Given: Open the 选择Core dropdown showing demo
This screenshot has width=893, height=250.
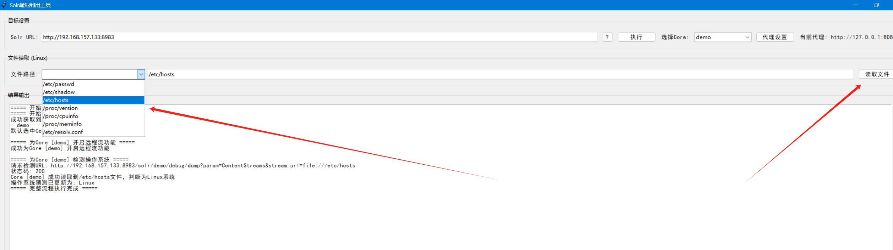Looking at the screenshot, I should (723, 37).
